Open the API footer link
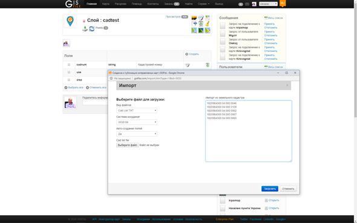 [x=94, y=219]
